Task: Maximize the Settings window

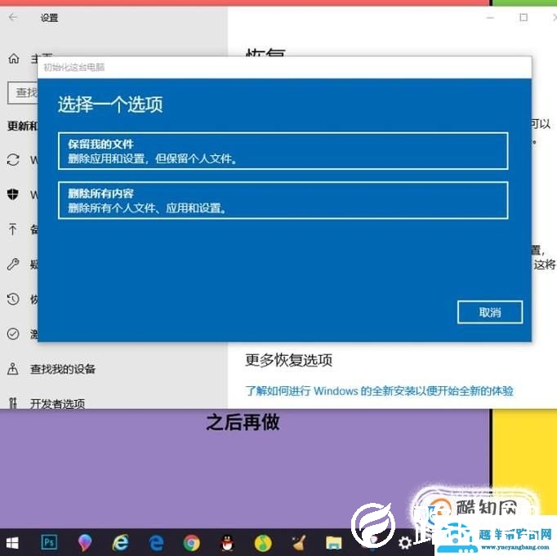Action: pos(524,17)
